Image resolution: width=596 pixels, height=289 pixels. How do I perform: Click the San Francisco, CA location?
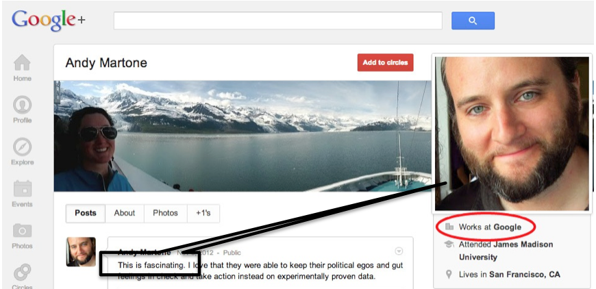coord(525,275)
